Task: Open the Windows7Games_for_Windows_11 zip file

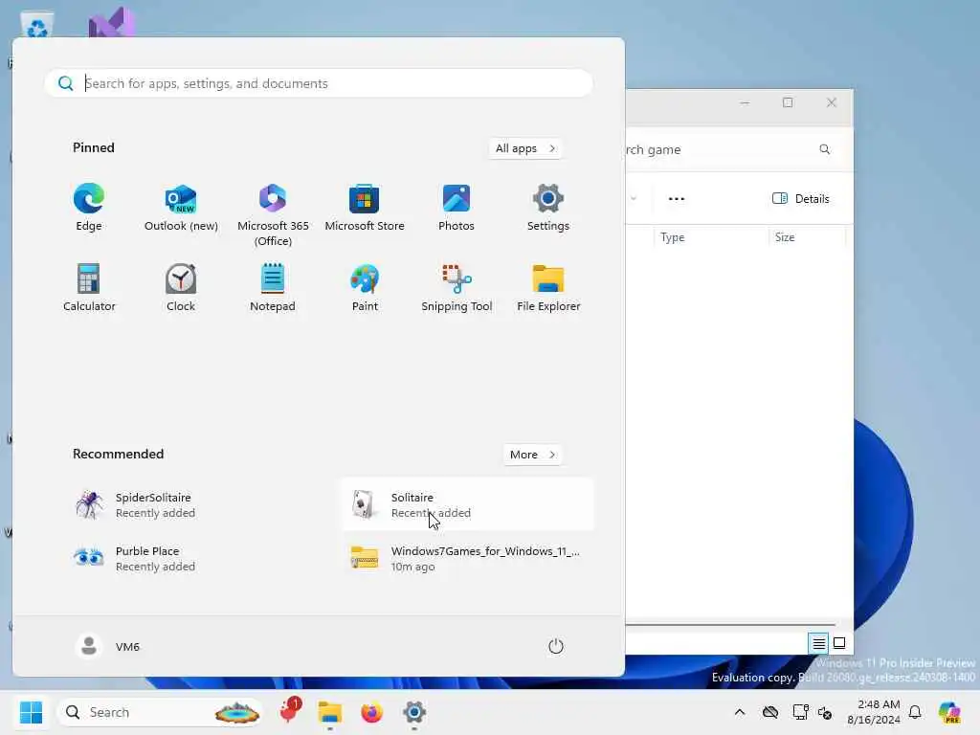Action: click(467, 558)
